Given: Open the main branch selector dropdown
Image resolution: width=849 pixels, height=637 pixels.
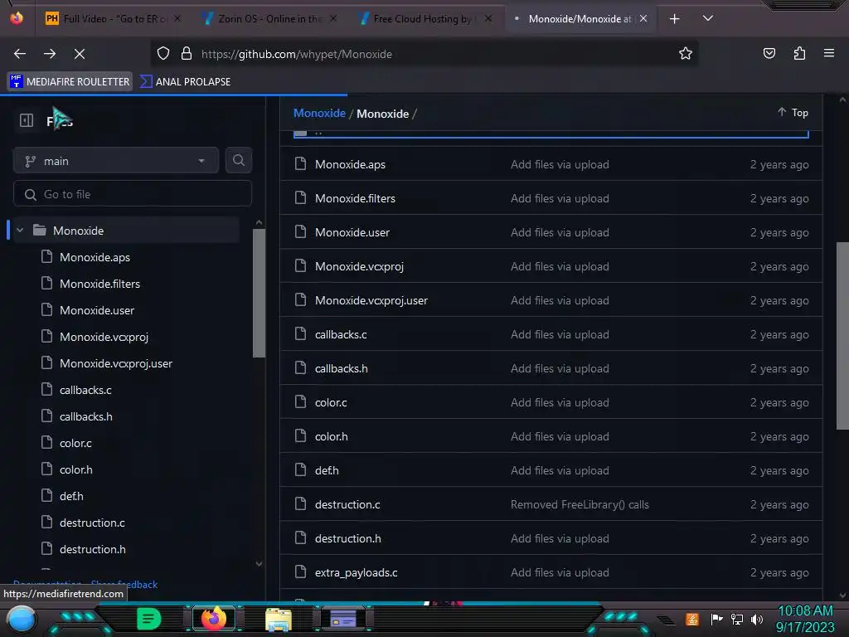Looking at the screenshot, I should [x=116, y=161].
